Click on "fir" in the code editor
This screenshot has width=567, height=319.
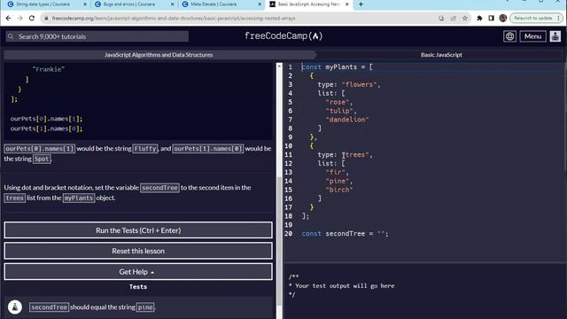[337, 172]
